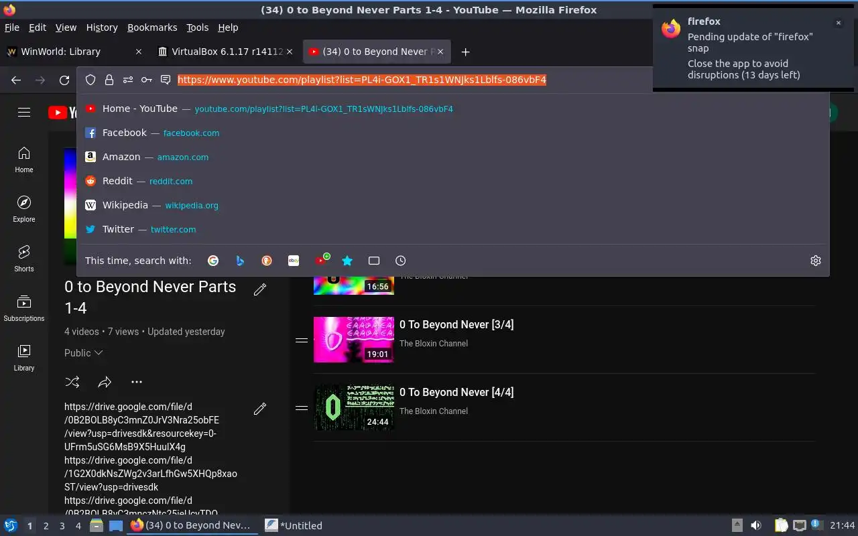The image size is (858, 536).
Task: Click the saved logins key icon
Action: click(147, 80)
